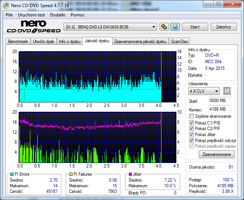
Task: Click the magenta Jitter color swatch
Action: coord(130,174)
